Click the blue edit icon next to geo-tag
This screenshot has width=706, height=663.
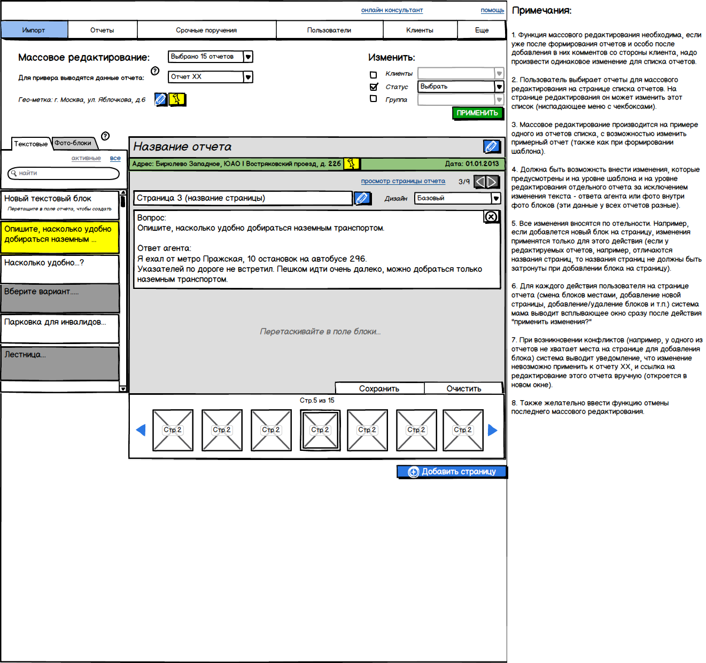(x=160, y=99)
